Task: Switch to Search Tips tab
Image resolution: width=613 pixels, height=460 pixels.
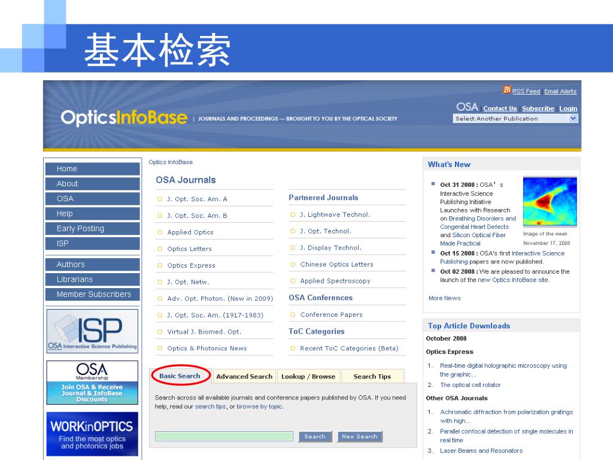Action: [x=372, y=376]
